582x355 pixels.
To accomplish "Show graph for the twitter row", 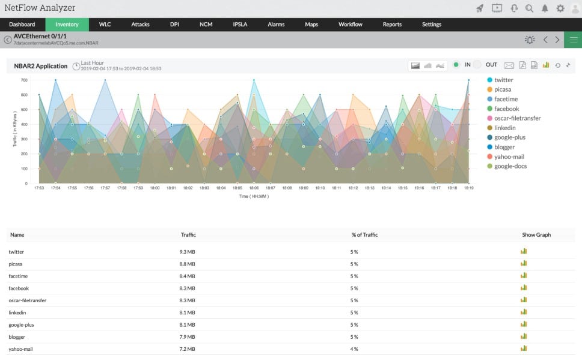I will (x=524, y=251).
